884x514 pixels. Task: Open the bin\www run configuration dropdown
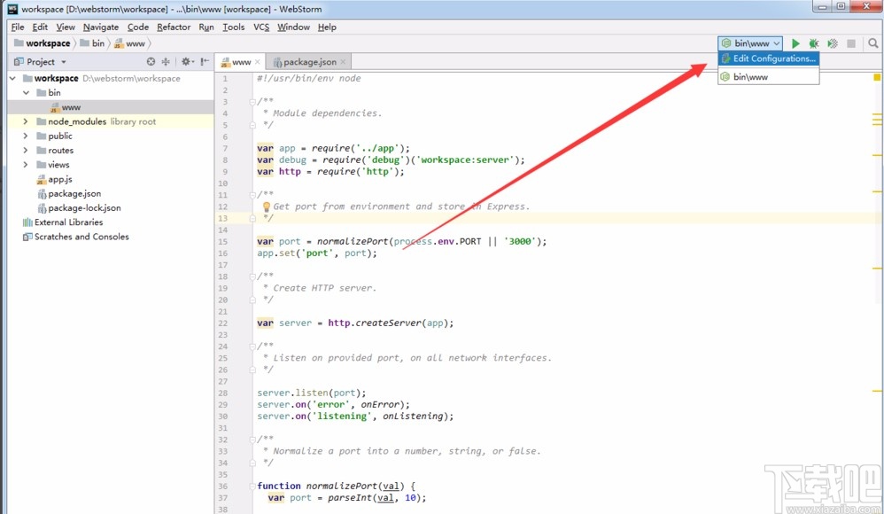pyautogui.click(x=750, y=43)
